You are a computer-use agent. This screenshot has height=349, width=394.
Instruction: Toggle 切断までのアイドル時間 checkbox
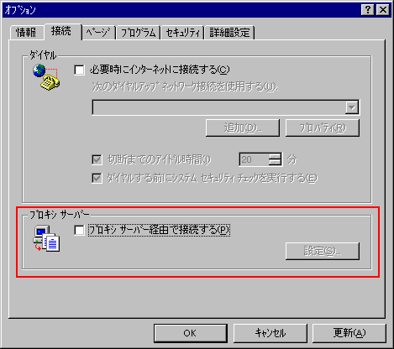point(97,159)
